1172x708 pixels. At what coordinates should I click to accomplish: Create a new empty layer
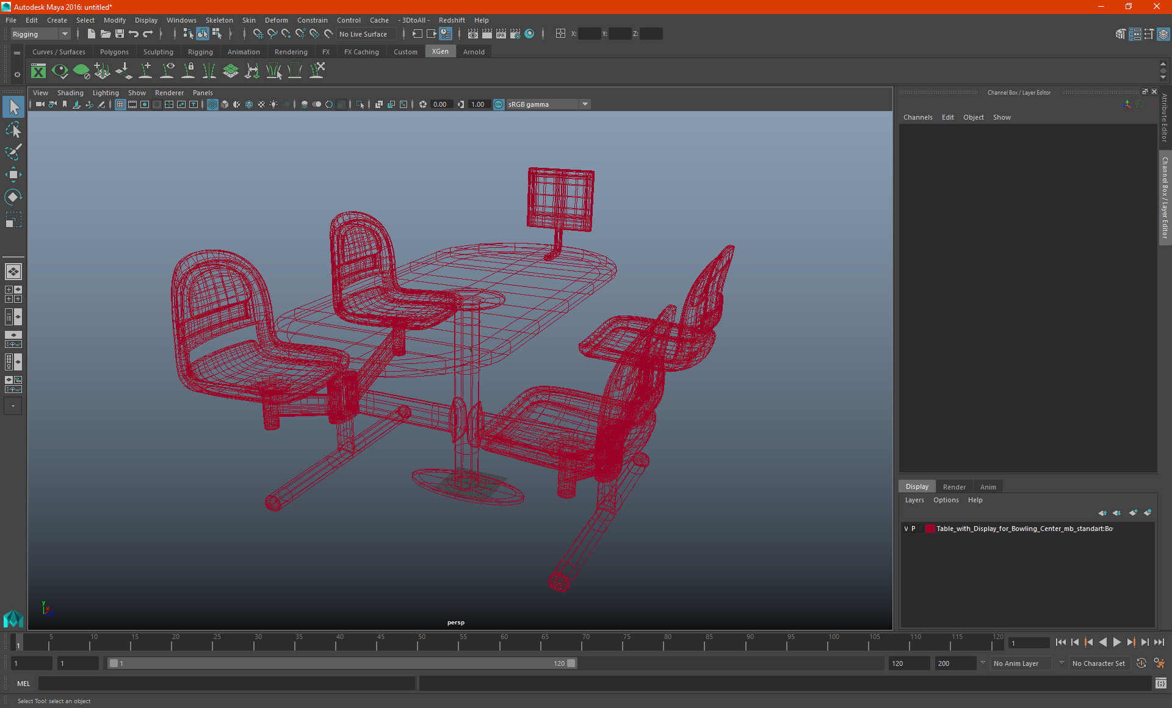pyautogui.click(x=1133, y=513)
